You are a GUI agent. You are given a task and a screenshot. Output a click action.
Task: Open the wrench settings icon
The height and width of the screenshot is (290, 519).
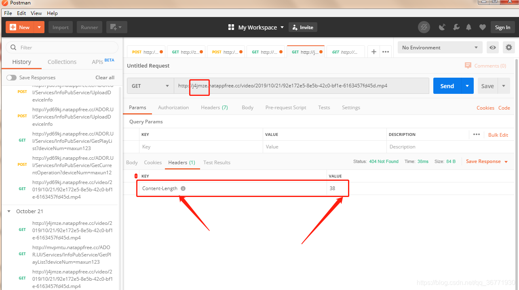click(x=456, y=28)
